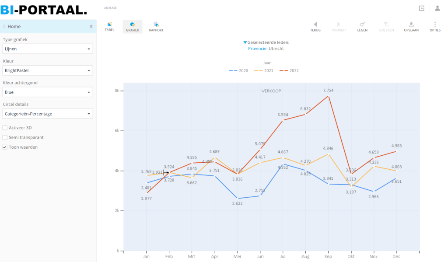Image resolution: width=448 pixels, height=262 pixels.
Task: Switch to the Grafiek tab
Action: [132, 27]
